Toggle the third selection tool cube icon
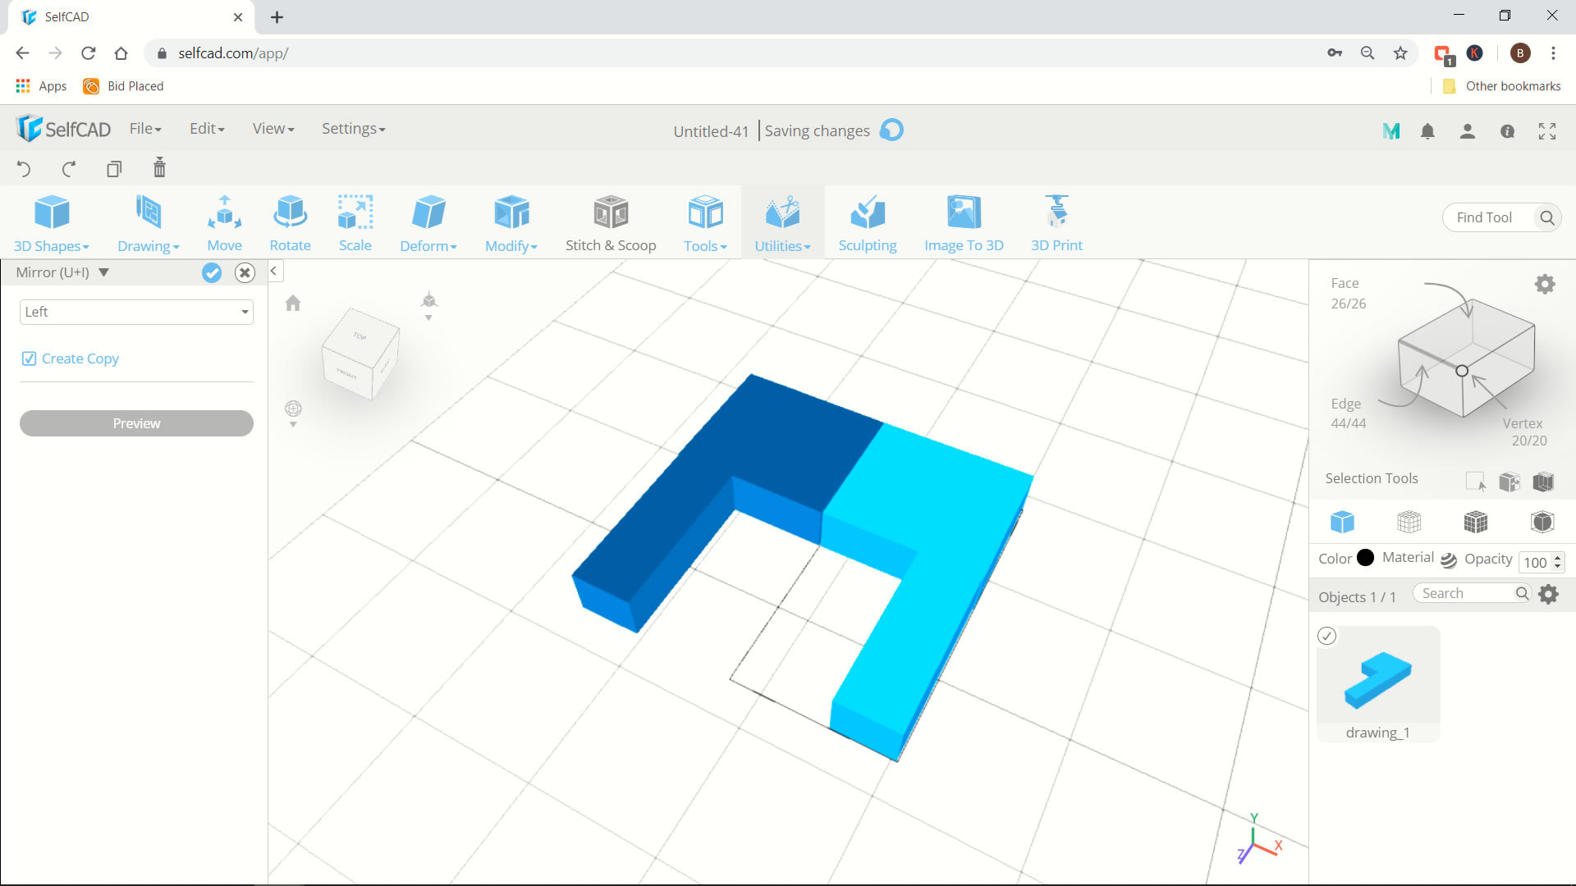The height and width of the screenshot is (886, 1576). click(x=1543, y=482)
